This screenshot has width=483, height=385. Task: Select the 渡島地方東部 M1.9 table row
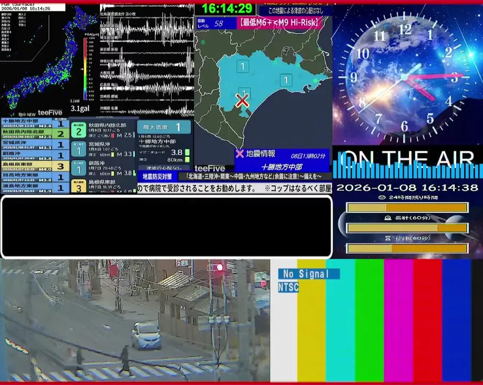click(35, 188)
